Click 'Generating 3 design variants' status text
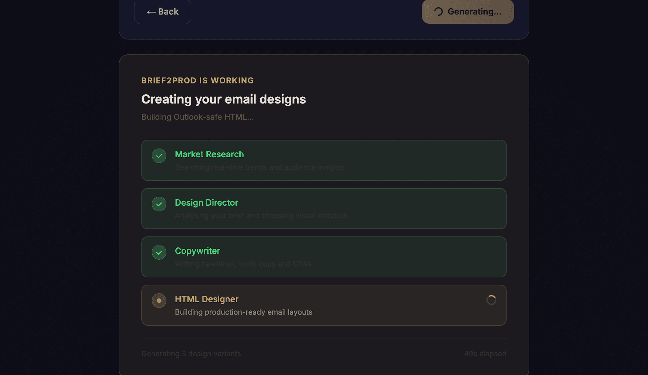648x375 pixels. click(191, 354)
